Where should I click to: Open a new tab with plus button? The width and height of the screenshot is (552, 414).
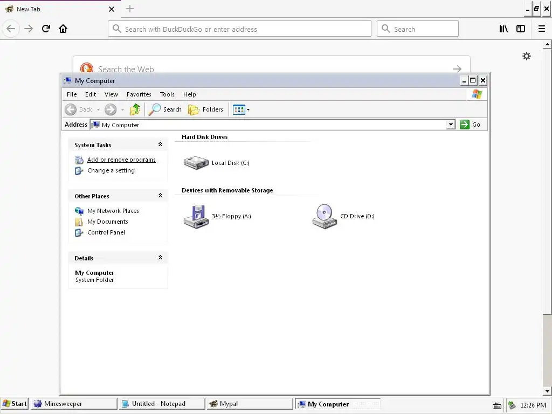[130, 9]
